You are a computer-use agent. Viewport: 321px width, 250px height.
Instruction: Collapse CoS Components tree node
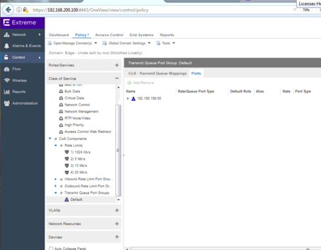click(50, 139)
